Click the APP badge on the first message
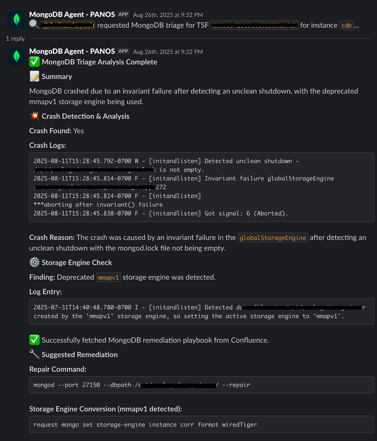This screenshot has width=377, height=441. [x=123, y=15]
